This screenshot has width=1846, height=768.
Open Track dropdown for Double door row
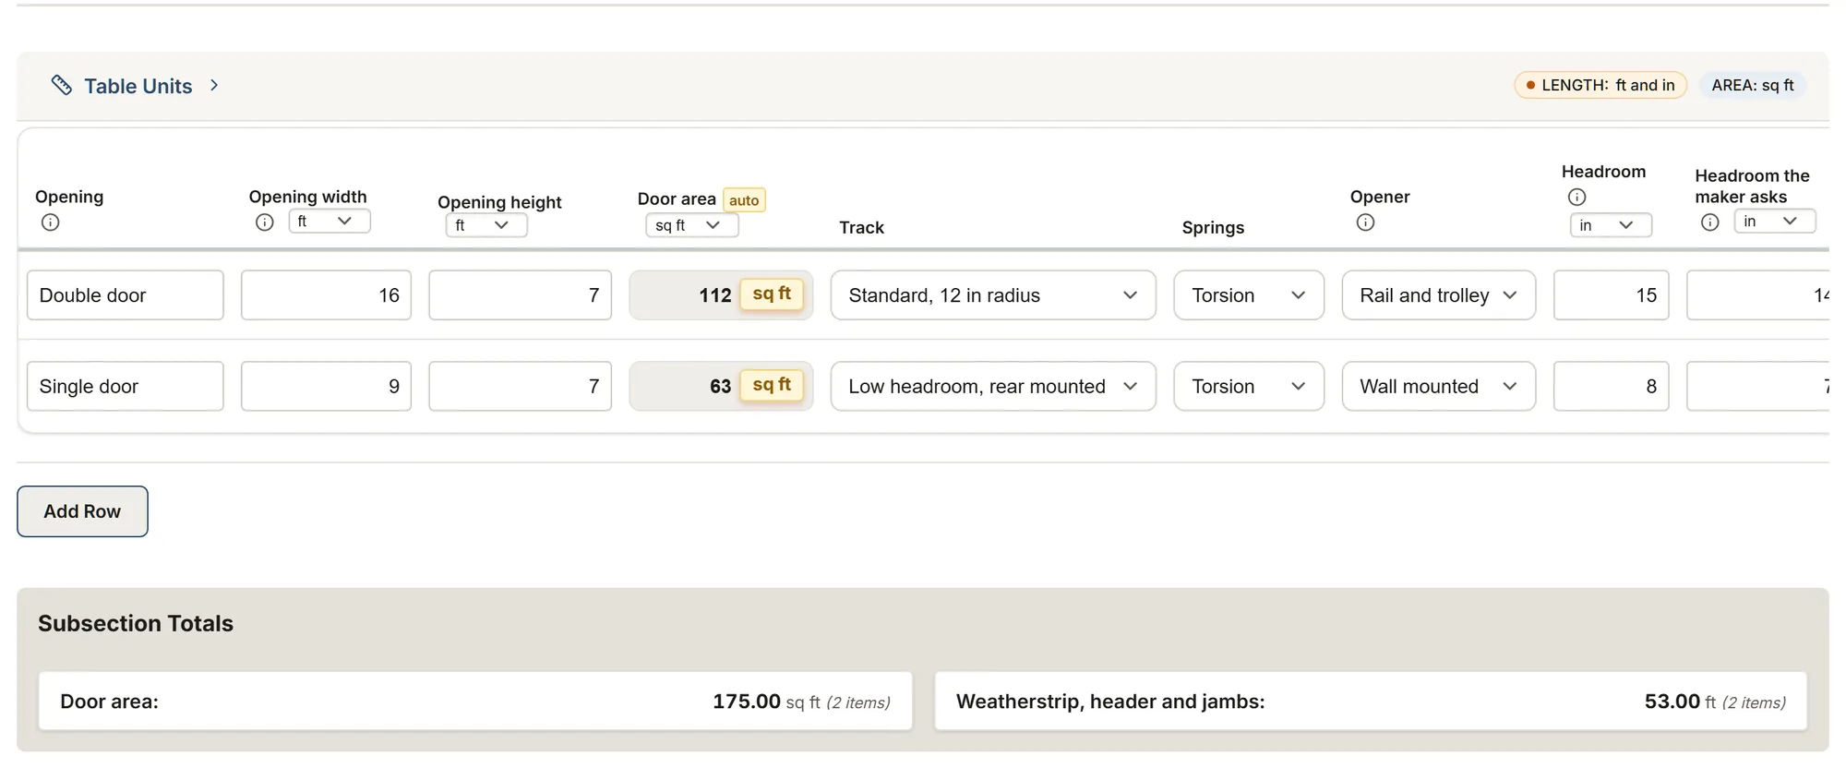(x=993, y=295)
